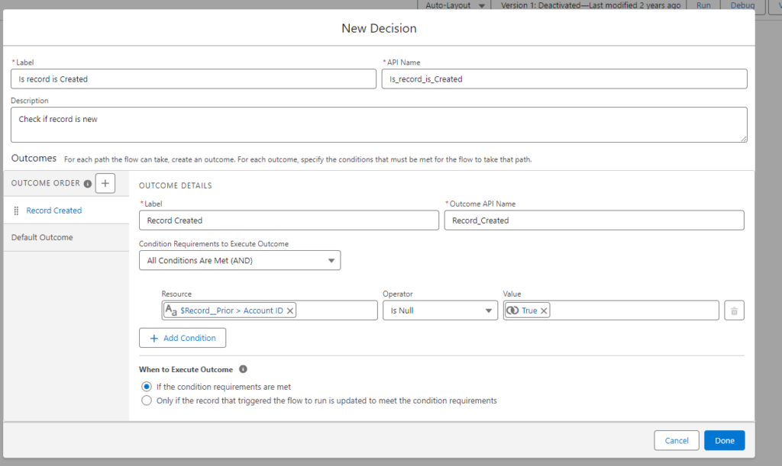Screen dimensions: 782x466
Task: Click the Aa text-type icon in Resource field
Action: coord(173,310)
